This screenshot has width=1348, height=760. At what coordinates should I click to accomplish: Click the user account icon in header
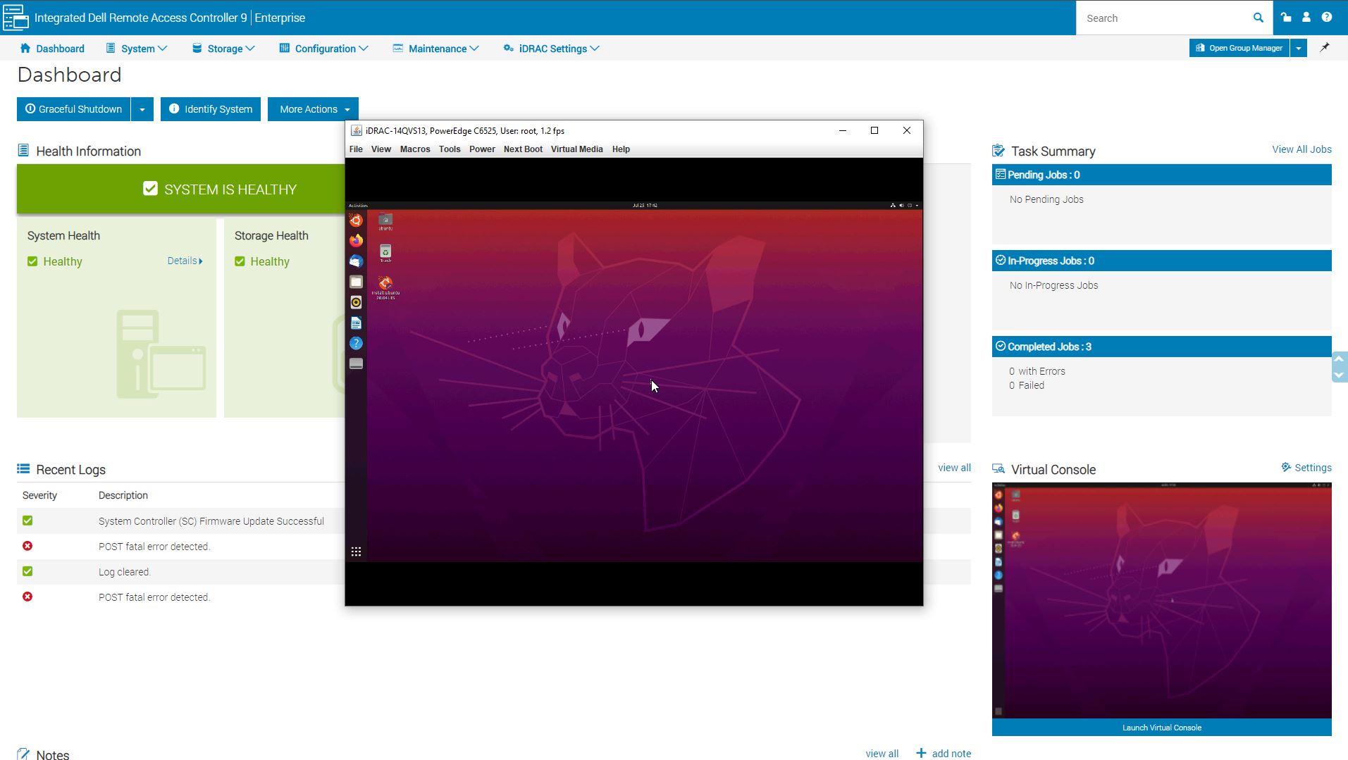coord(1306,18)
